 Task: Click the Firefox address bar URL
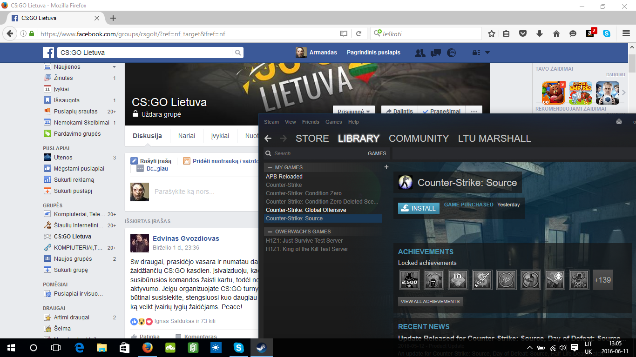(x=133, y=34)
